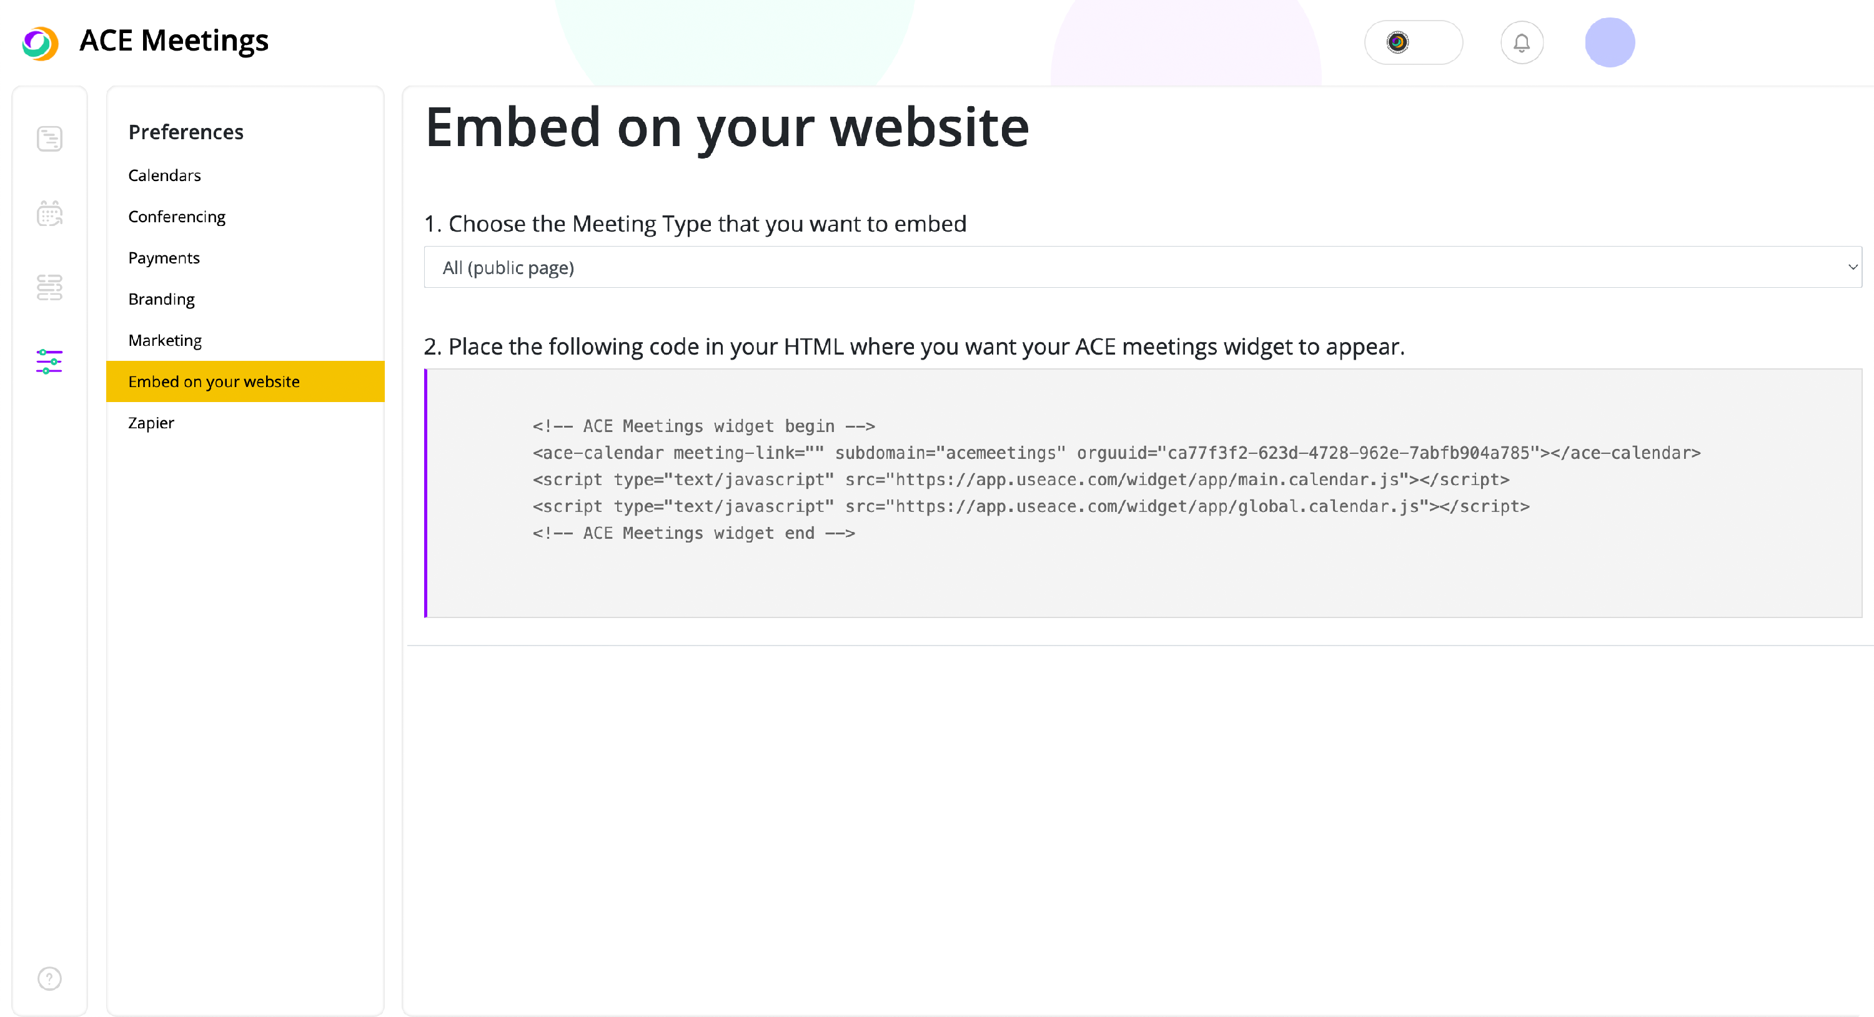The image size is (1874, 1017).
Task: Open help question mark icon
Action: 49,978
